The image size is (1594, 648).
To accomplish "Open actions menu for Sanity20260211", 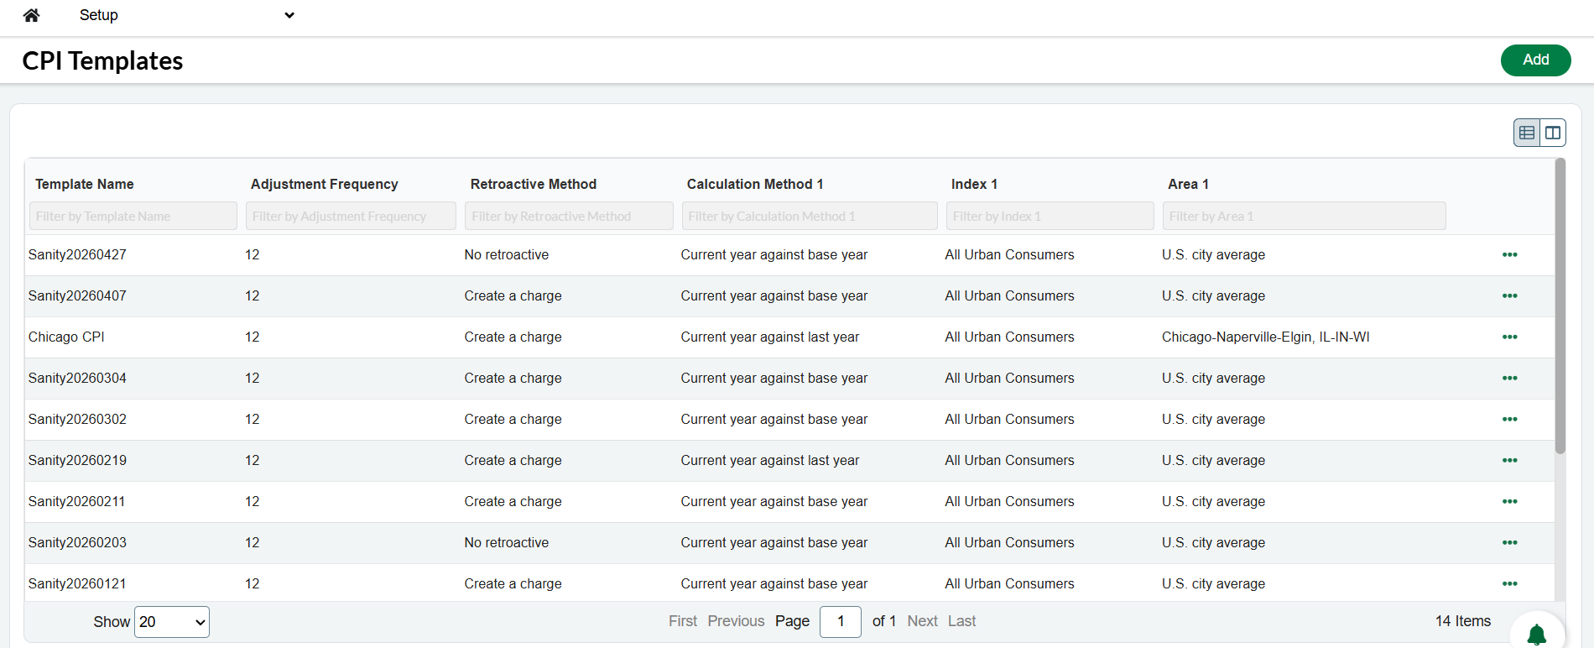I will [1509, 502].
